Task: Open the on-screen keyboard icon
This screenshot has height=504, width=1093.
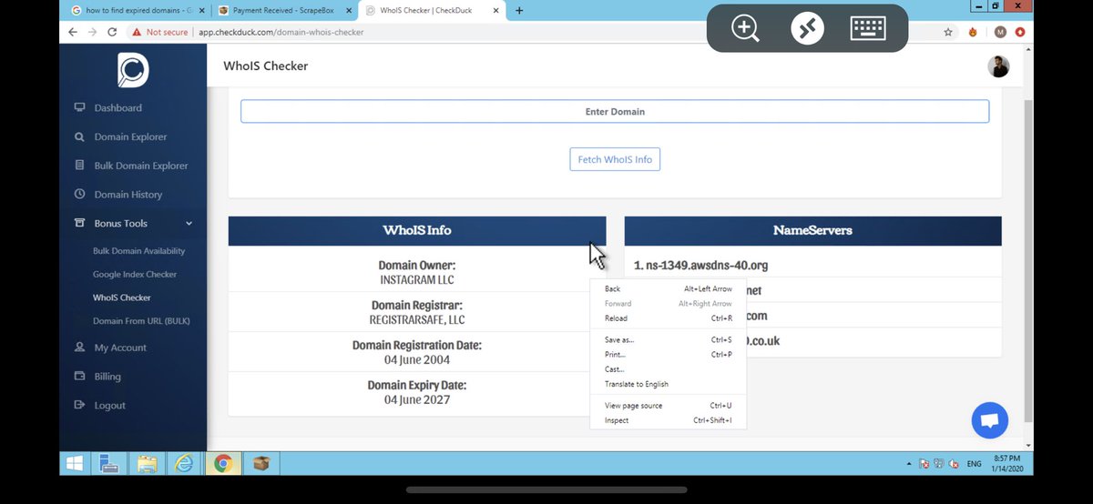Action: (x=868, y=28)
